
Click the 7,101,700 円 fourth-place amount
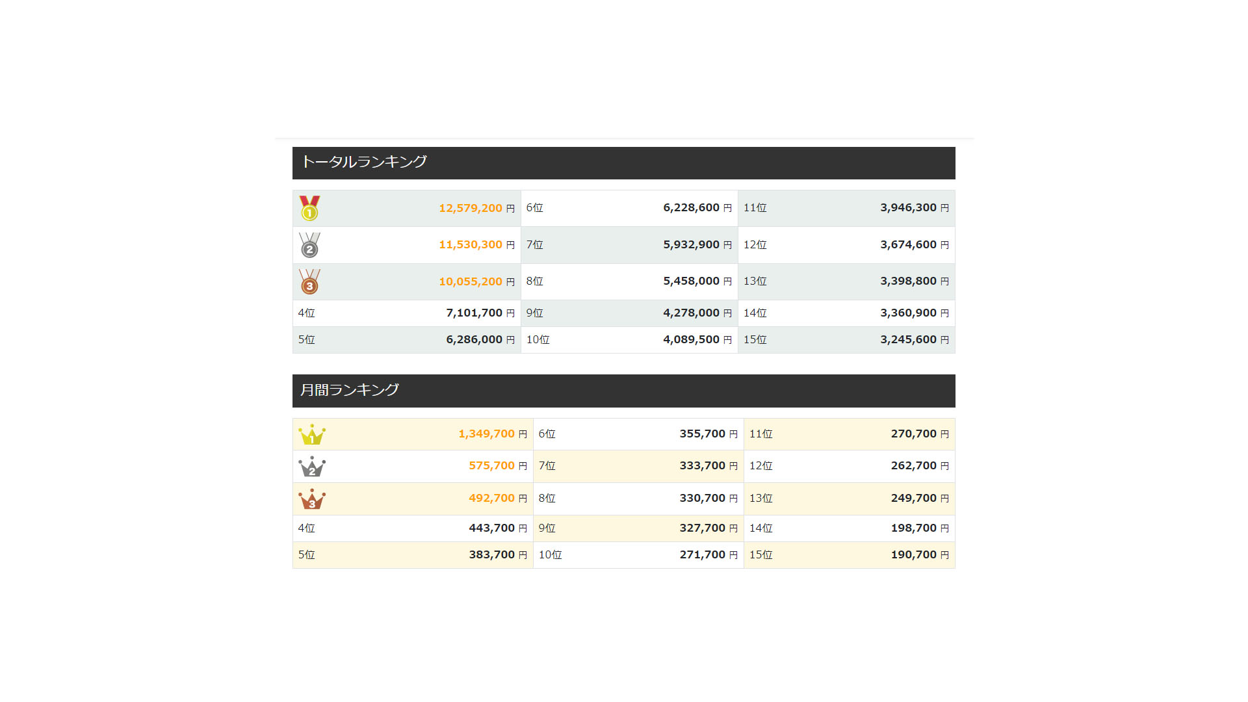480,313
